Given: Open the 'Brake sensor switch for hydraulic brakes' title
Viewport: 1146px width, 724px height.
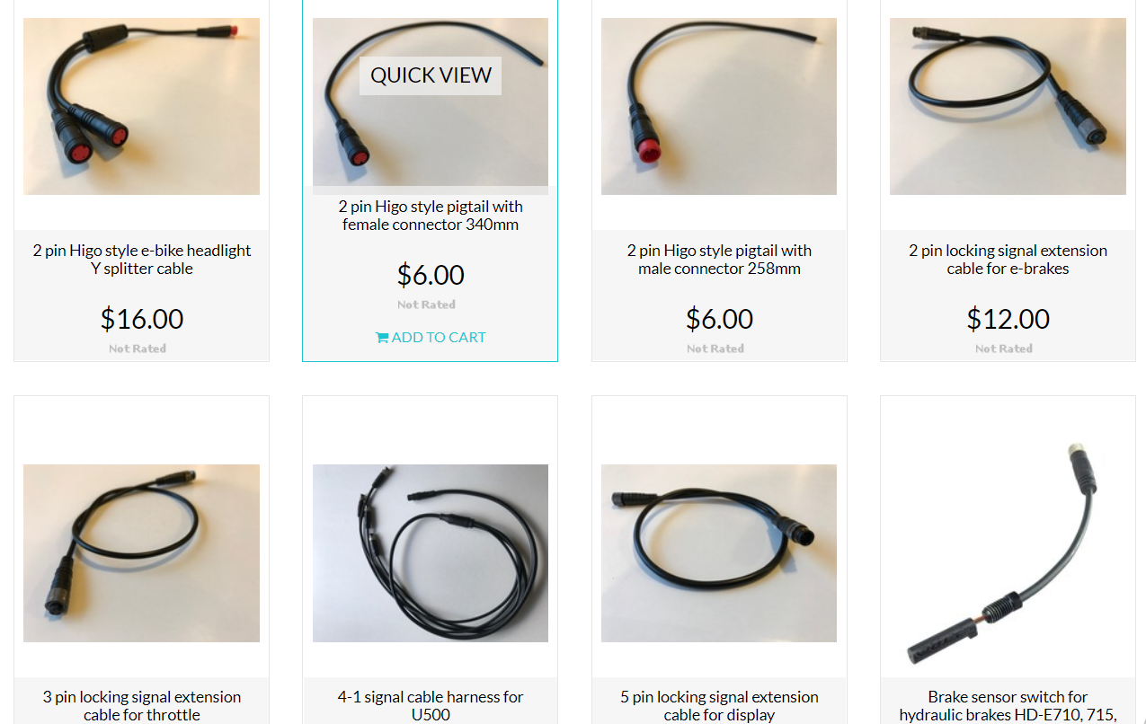Looking at the screenshot, I should tap(1008, 706).
